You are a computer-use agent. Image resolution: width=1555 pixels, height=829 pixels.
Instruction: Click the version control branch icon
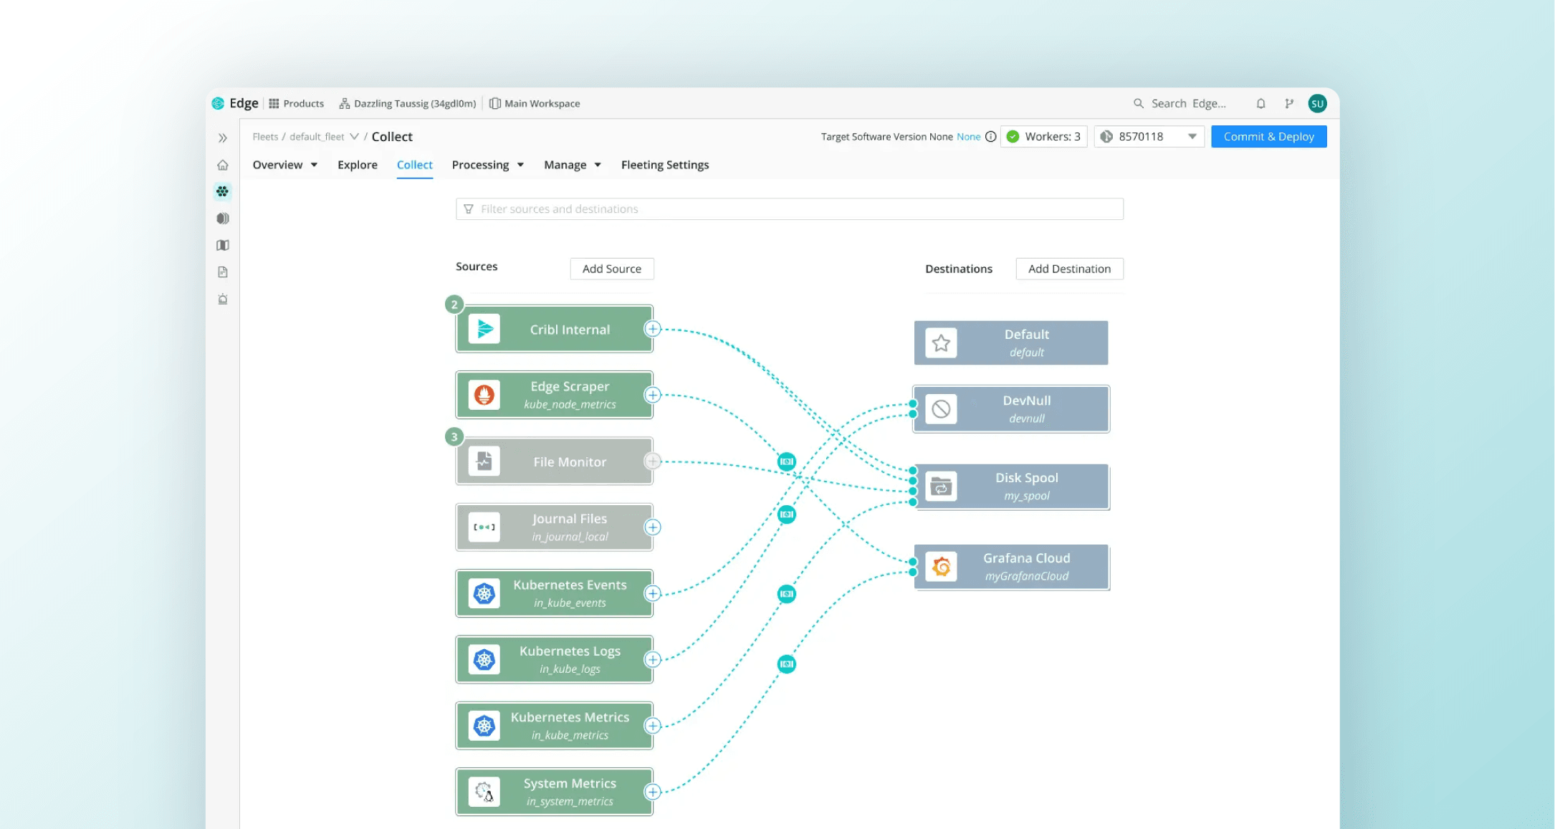[1289, 103]
